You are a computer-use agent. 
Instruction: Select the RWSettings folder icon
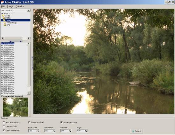(x=5, y=23)
